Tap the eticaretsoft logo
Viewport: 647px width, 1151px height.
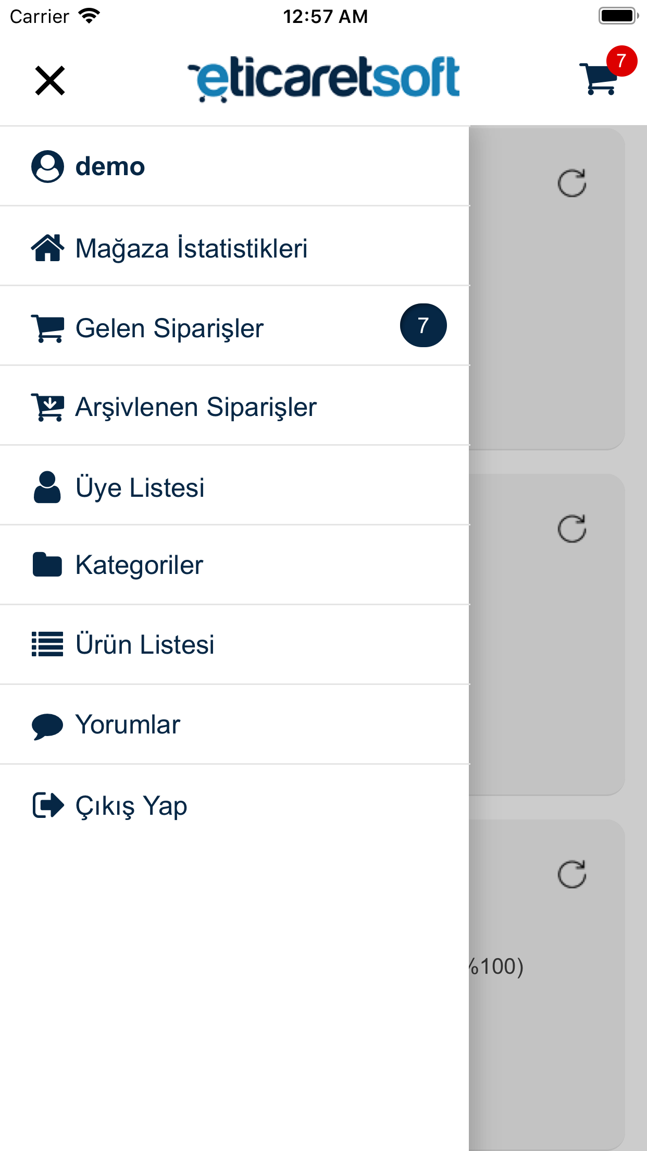pyautogui.click(x=323, y=79)
